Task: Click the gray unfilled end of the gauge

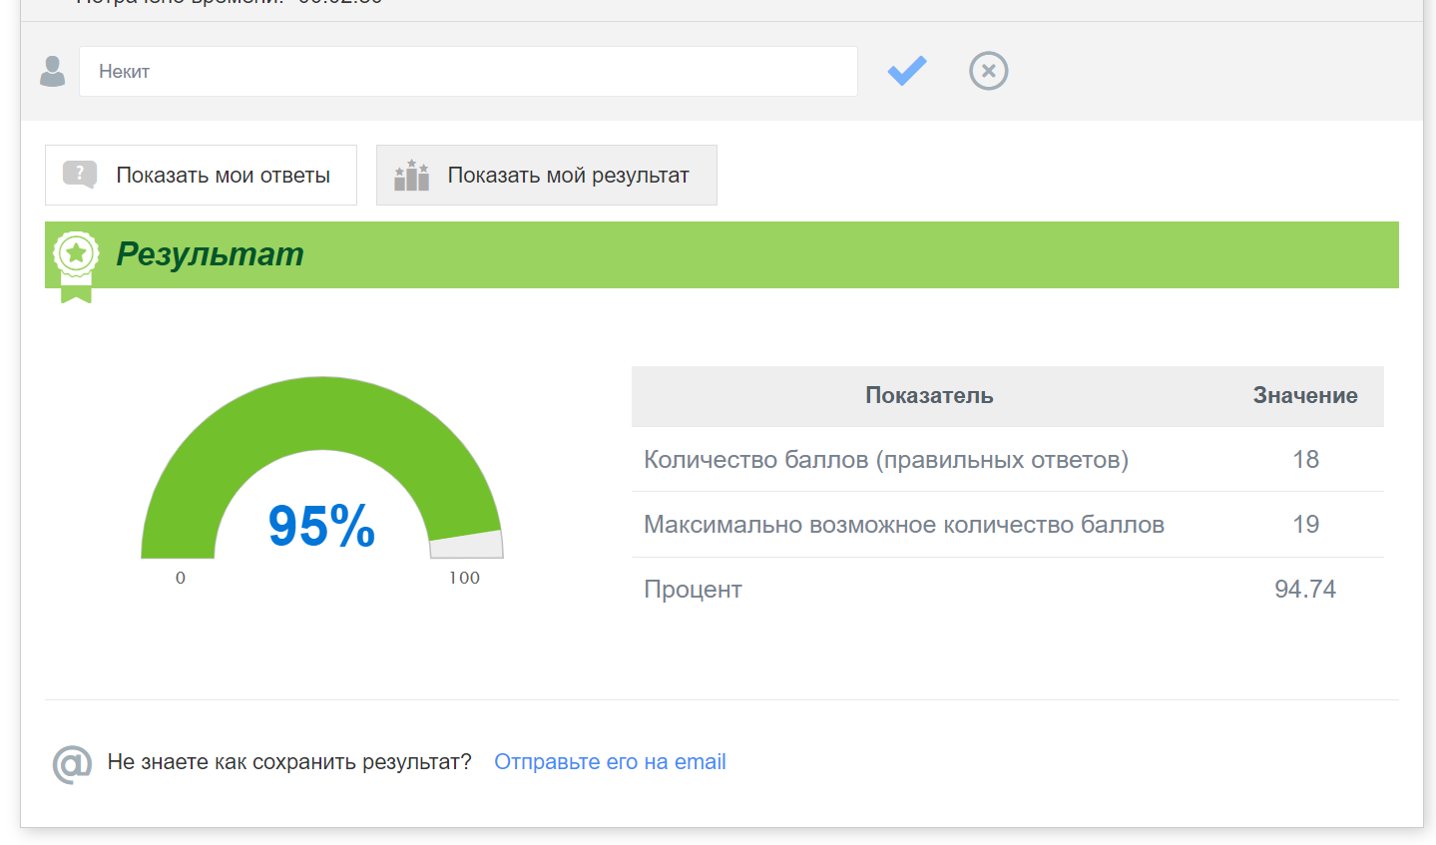Action: tap(467, 546)
